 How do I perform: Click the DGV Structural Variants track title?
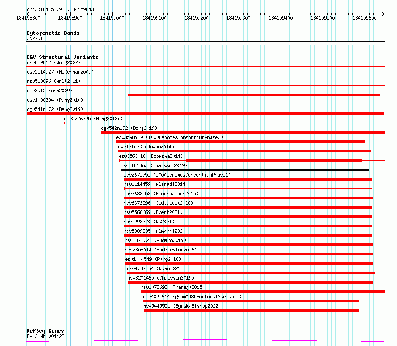[62, 57]
